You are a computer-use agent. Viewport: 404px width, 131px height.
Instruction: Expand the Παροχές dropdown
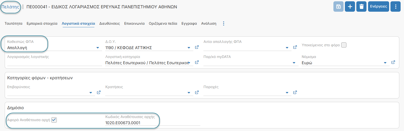pyautogui.click(x=287, y=93)
